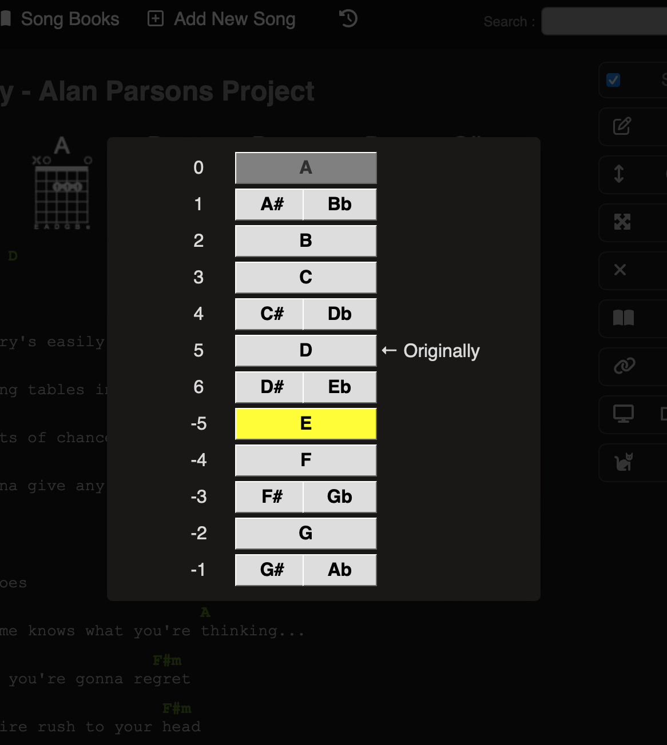
Task: Toggle the blue checkbox in sidebar
Action: [613, 80]
